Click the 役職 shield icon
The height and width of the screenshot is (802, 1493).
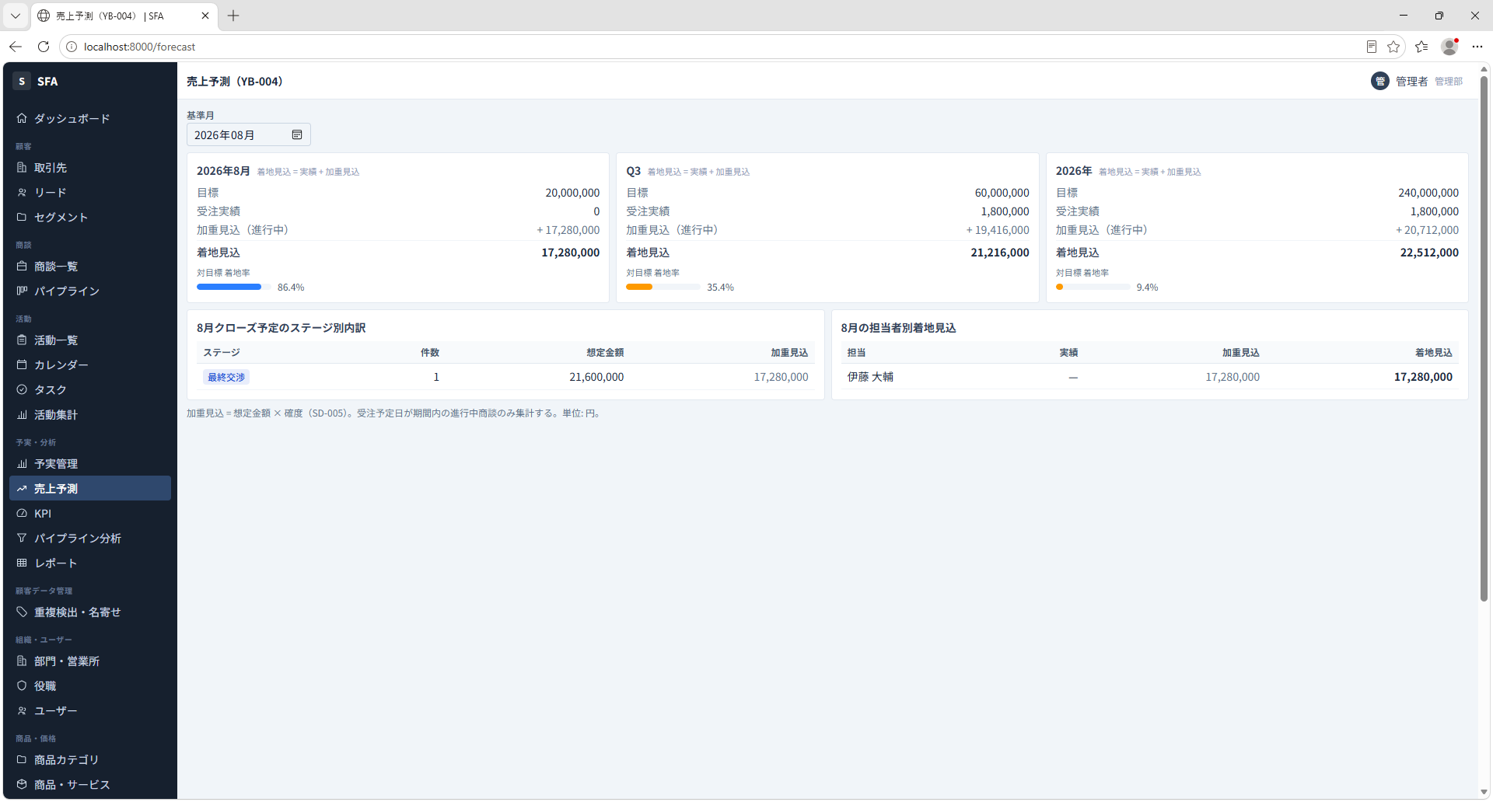tap(22, 685)
